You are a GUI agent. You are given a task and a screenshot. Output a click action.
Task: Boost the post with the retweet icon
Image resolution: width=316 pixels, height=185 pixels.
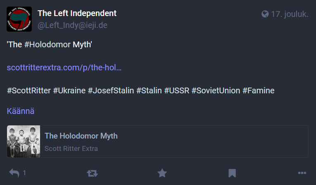click(92, 173)
